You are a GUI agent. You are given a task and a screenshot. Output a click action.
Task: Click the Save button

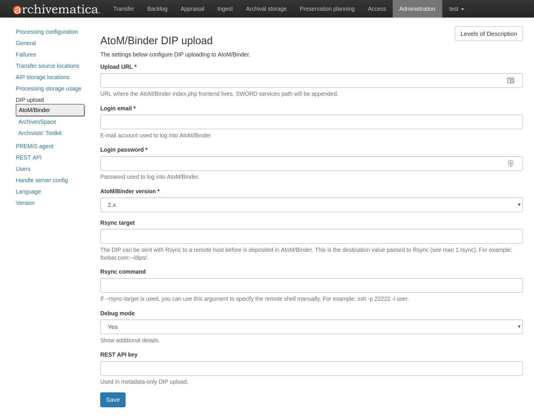pos(113,399)
